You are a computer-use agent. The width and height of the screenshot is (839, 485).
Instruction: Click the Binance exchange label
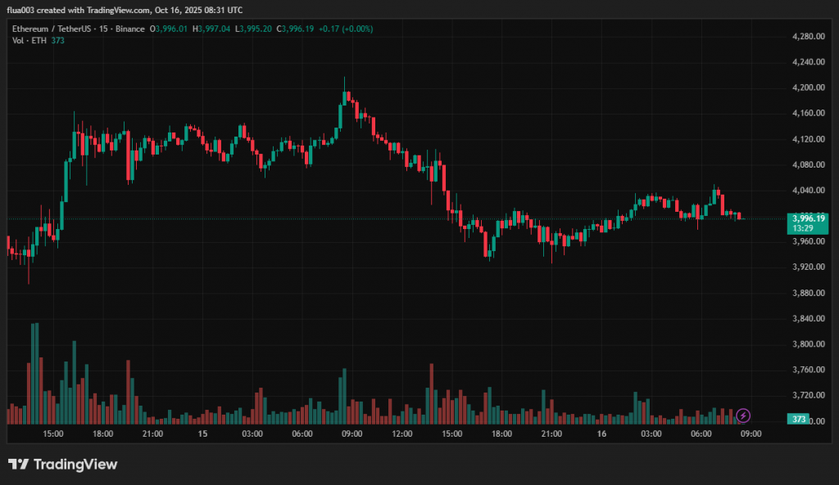pos(127,29)
